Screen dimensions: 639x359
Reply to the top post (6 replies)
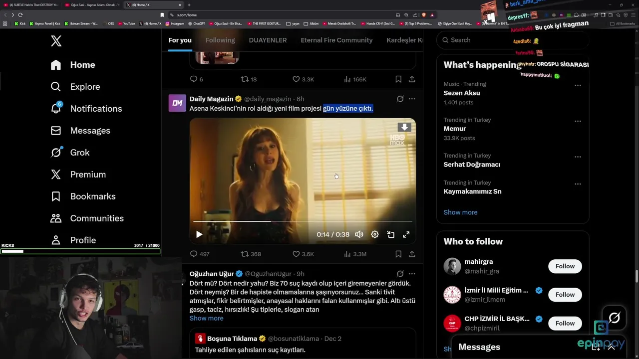(196, 79)
